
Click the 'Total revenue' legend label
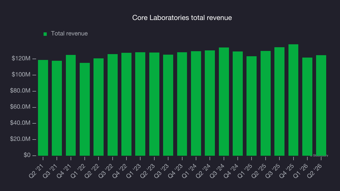click(x=69, y=34)
